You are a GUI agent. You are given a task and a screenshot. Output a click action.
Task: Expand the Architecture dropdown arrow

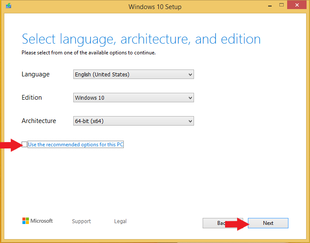click(190, 121)
